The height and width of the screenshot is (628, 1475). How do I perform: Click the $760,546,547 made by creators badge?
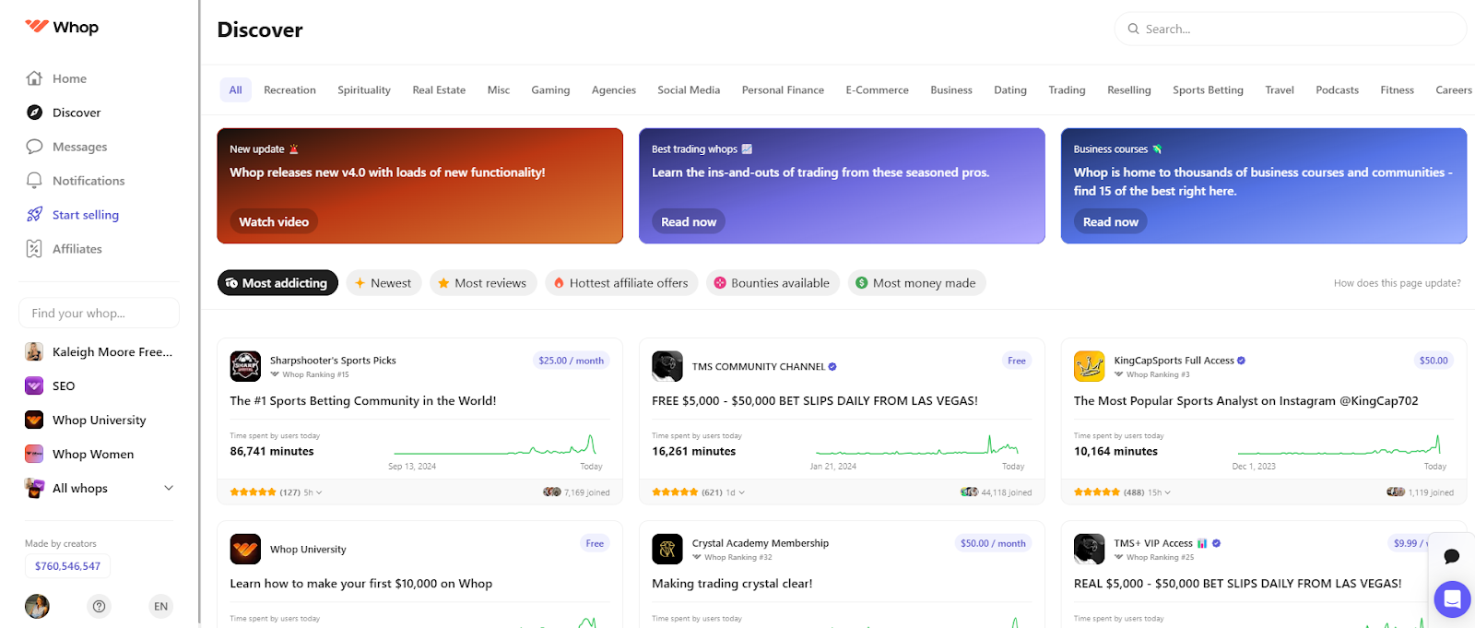(67, 566)
